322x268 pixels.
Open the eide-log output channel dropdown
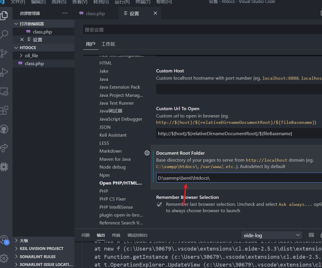[x=271, y=235]
